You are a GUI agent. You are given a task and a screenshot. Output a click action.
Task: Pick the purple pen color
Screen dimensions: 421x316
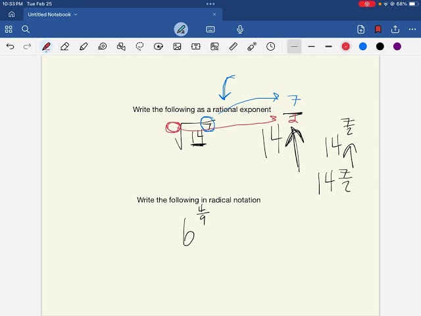[397, 47]
